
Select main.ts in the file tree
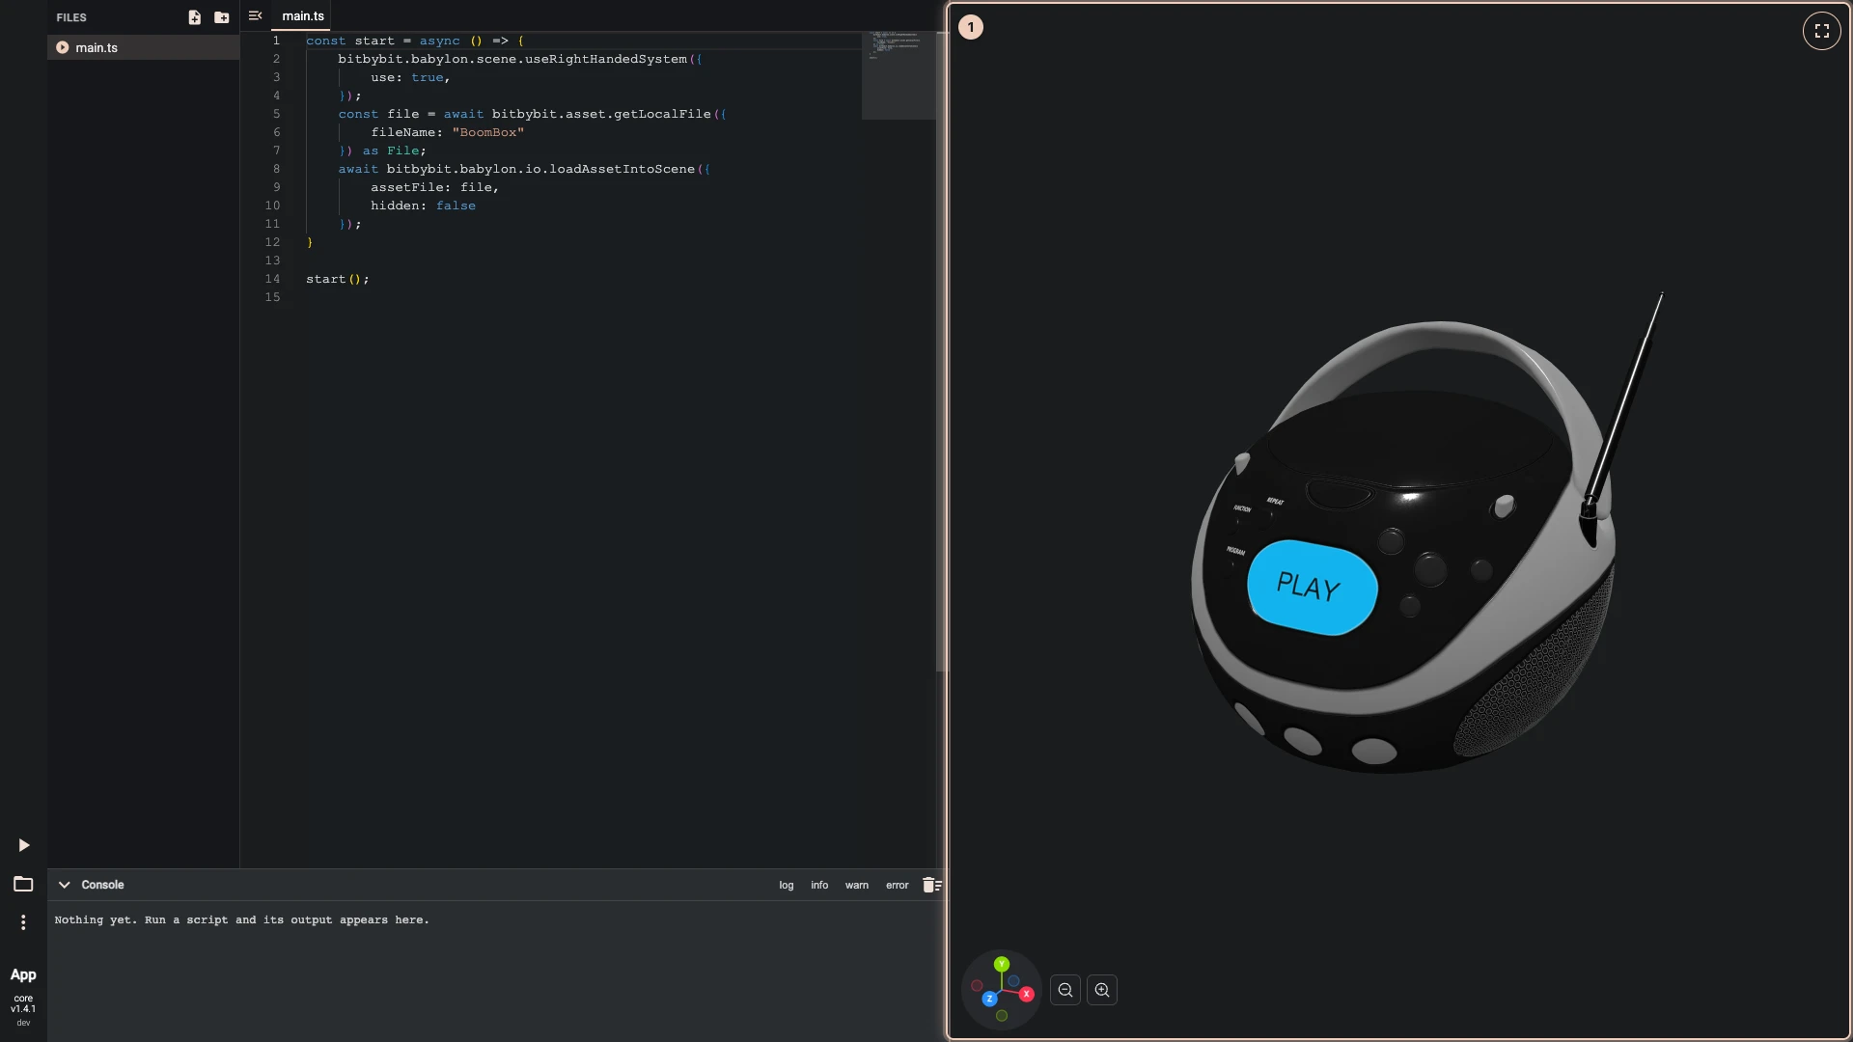[x=143, y=47]
